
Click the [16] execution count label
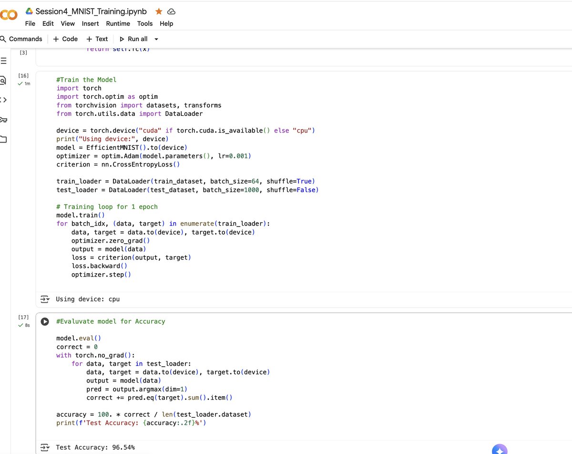(23, 76)
